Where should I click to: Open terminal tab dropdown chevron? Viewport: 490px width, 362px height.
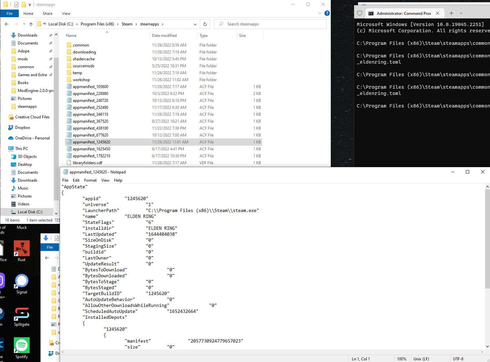pos(461,13)
